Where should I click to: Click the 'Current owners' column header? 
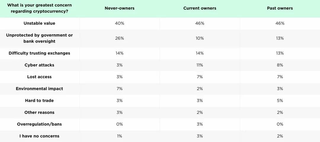(x=200, y=8)
